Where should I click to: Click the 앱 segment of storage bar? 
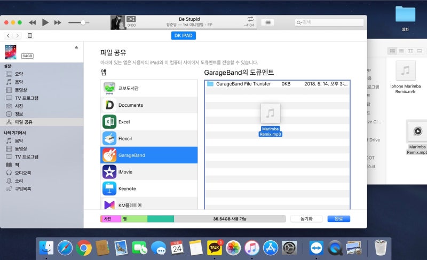[x=134, y=218]
